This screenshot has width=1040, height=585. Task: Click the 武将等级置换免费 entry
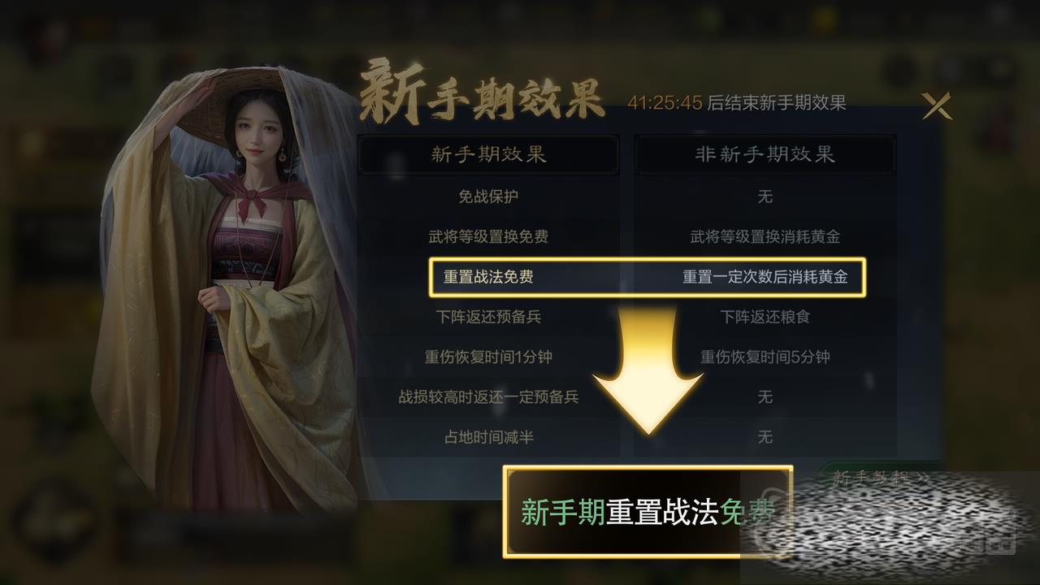coord(488,236)
